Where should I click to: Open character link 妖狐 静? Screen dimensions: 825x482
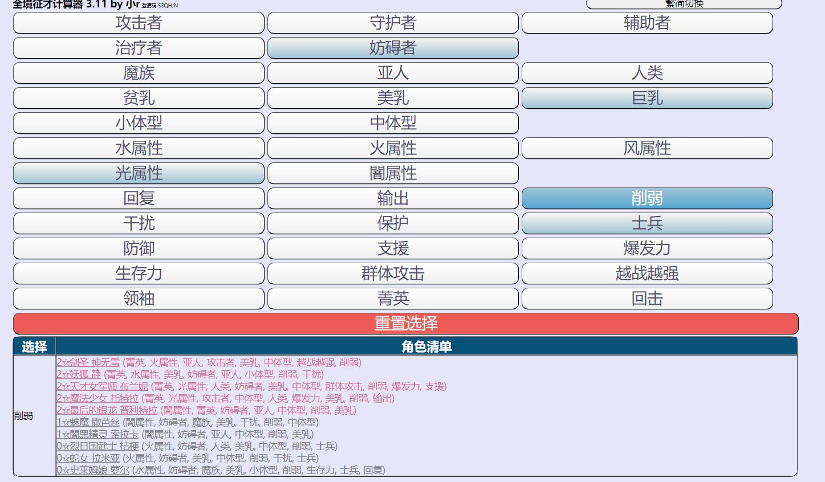tap(79, 374)
